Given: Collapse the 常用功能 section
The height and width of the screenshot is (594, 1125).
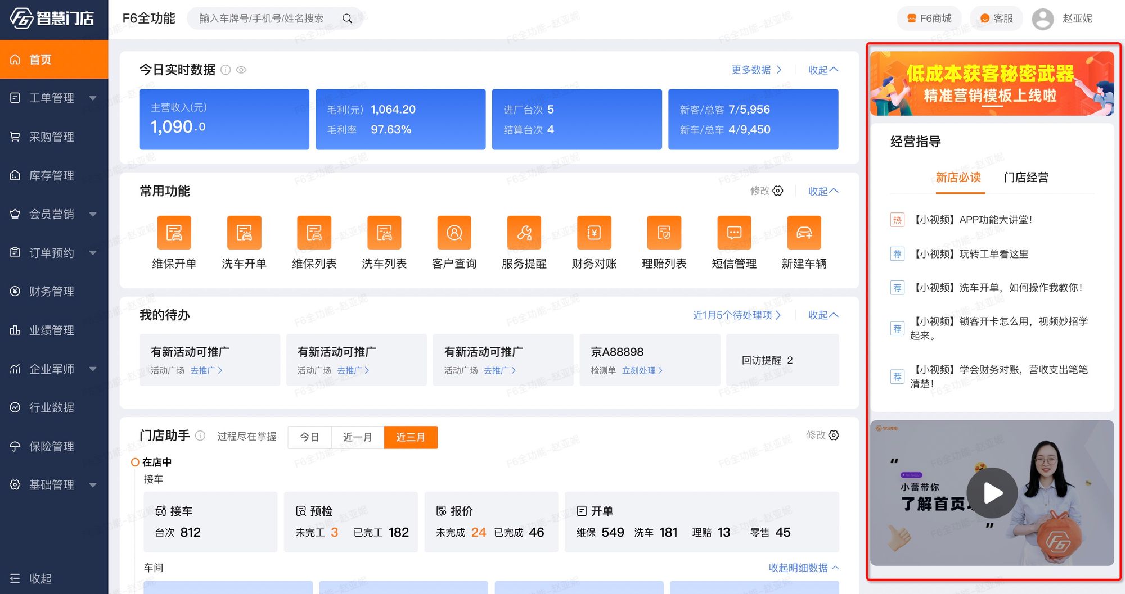Looking at the screenshot, I should pyautogui.click(x=823, y=191).
